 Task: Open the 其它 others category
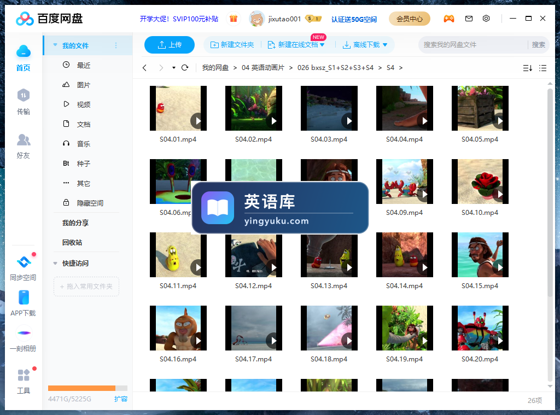pos(84,183)
